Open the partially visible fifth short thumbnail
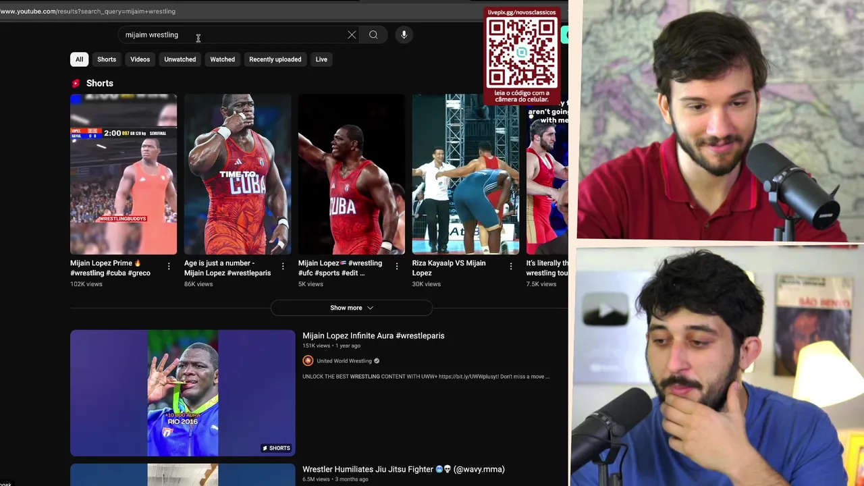The height and width of the screenshot is (486, 864). (547, 174)
